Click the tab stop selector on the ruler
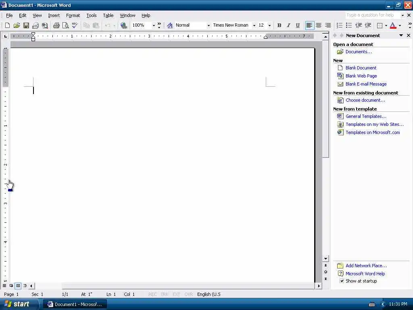413x310 pixels. tap(5, 36)
